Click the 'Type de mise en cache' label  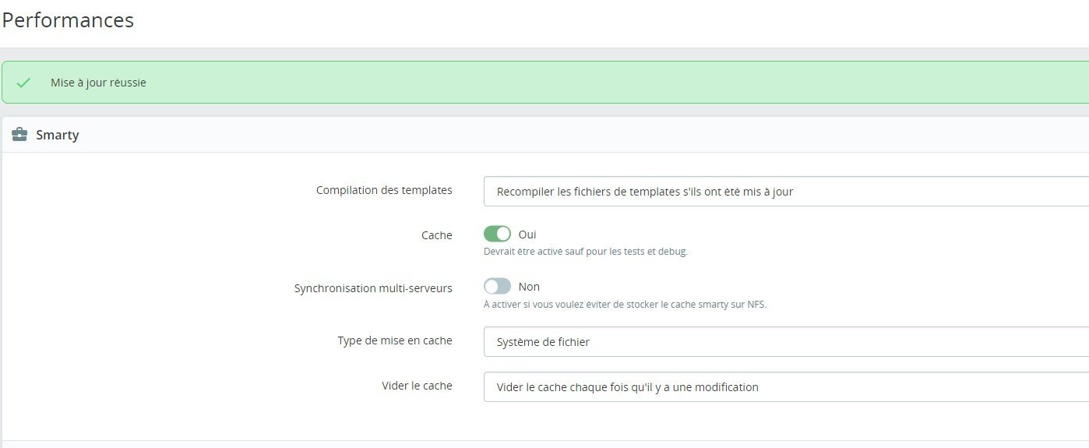pyautogui.click(x=395, y=340)
